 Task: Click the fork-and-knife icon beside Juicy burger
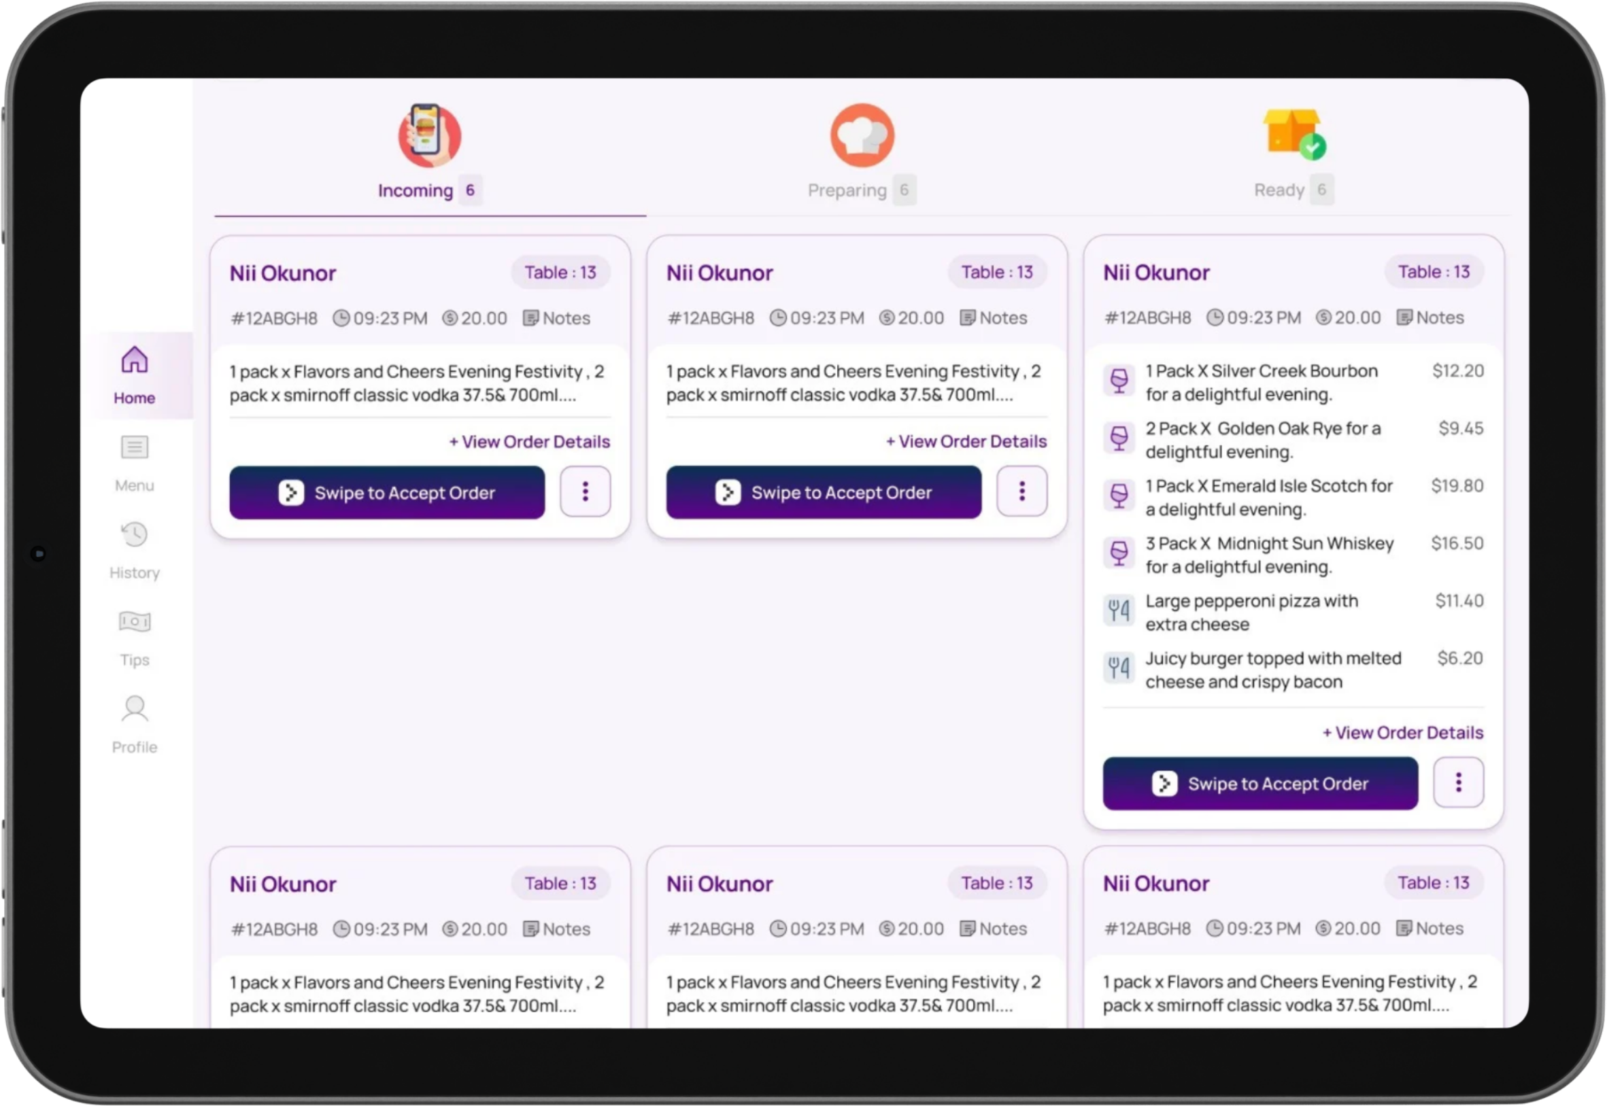pyautogui.click(x=1119, y=668)
